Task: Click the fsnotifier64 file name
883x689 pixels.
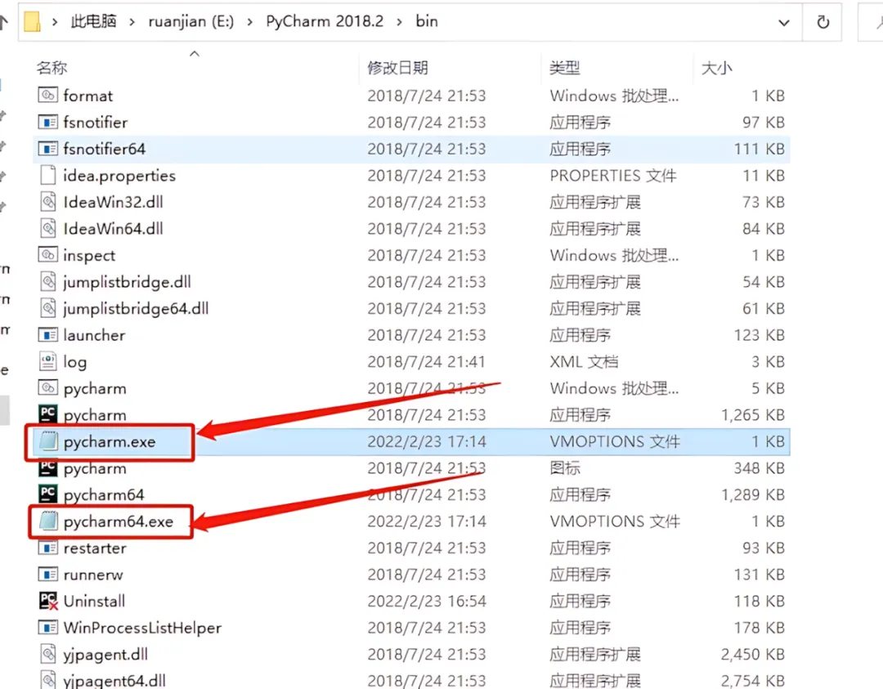Action: pyautogui.click(x=104, y=150)
